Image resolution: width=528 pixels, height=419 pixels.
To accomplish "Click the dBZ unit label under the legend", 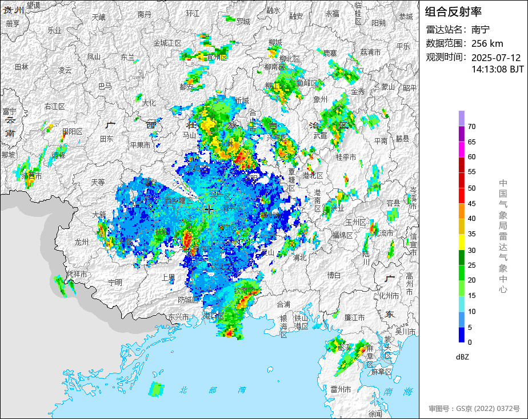I will [x=462, y=357].
